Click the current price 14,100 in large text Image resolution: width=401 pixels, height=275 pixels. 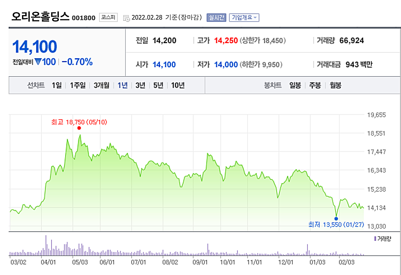pos(35,47)
